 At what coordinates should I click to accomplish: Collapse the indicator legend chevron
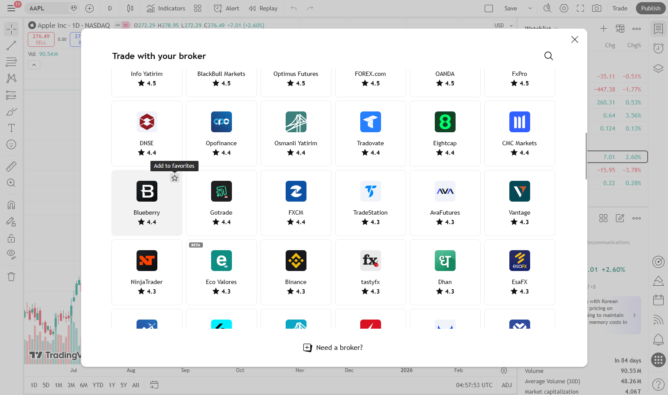[x=34, y=65]
